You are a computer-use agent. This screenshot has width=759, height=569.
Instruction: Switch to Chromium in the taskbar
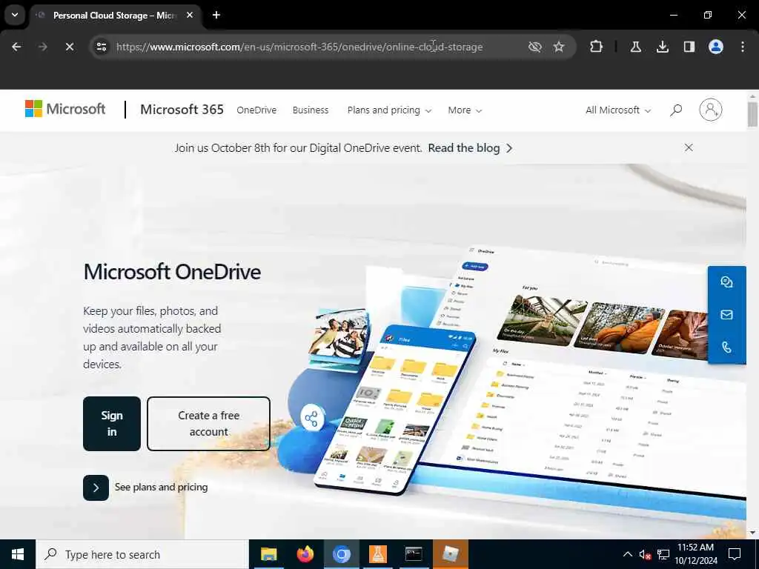coord(341,554)
